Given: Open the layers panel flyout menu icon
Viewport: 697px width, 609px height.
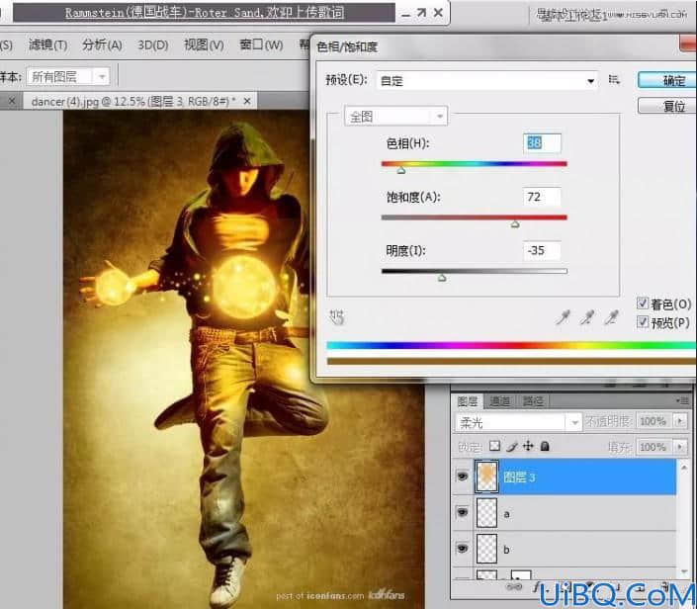Looking at the screenshot, I should point(684,400).
